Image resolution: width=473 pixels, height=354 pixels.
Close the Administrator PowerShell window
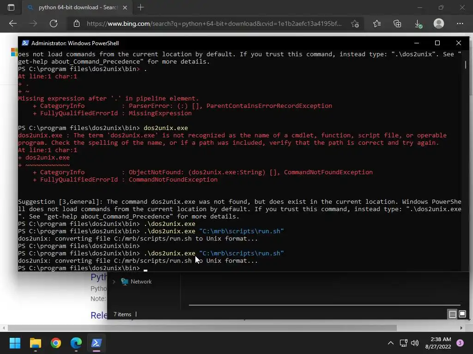pos(459,43)
